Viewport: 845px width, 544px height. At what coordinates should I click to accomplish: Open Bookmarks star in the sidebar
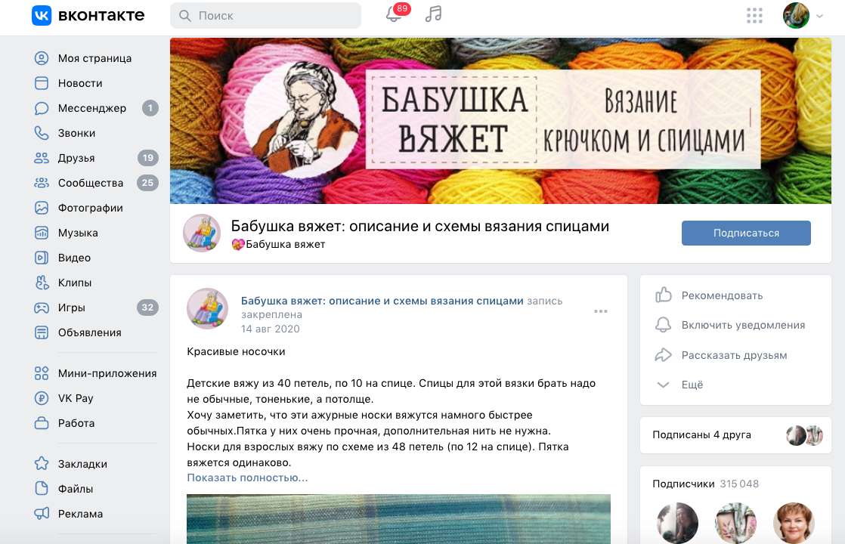pos(42,464)
